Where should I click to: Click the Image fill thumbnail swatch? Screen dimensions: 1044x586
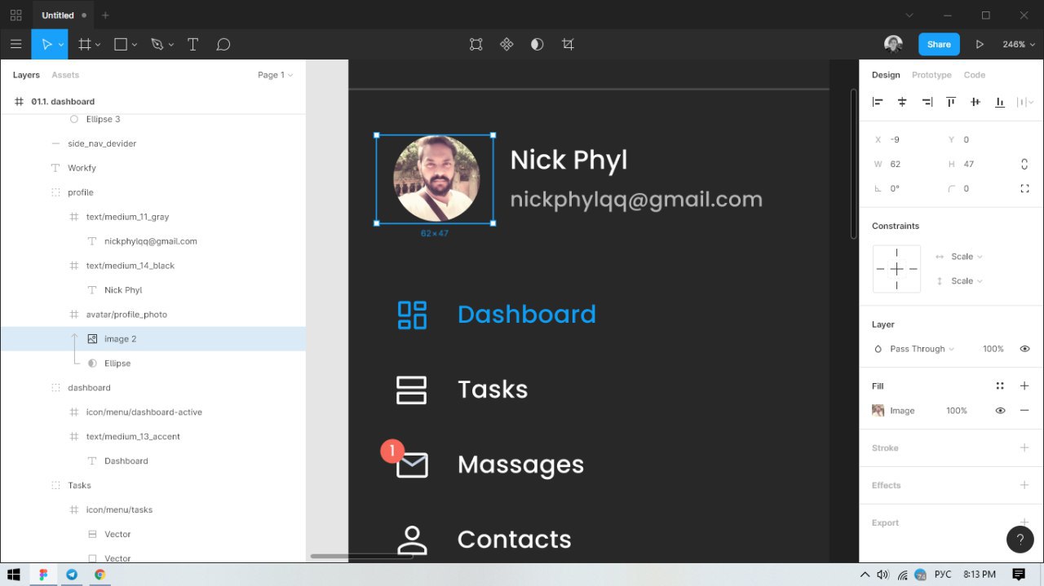coord(878,411)
